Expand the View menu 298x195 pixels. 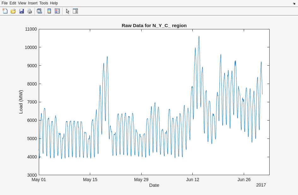point(22,3)
